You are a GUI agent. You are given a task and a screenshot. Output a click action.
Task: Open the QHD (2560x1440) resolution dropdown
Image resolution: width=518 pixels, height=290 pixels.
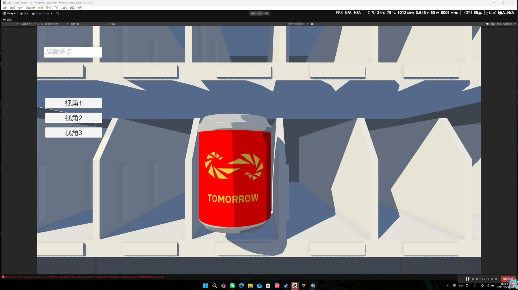pyautogui.click(x=53, y=24)
